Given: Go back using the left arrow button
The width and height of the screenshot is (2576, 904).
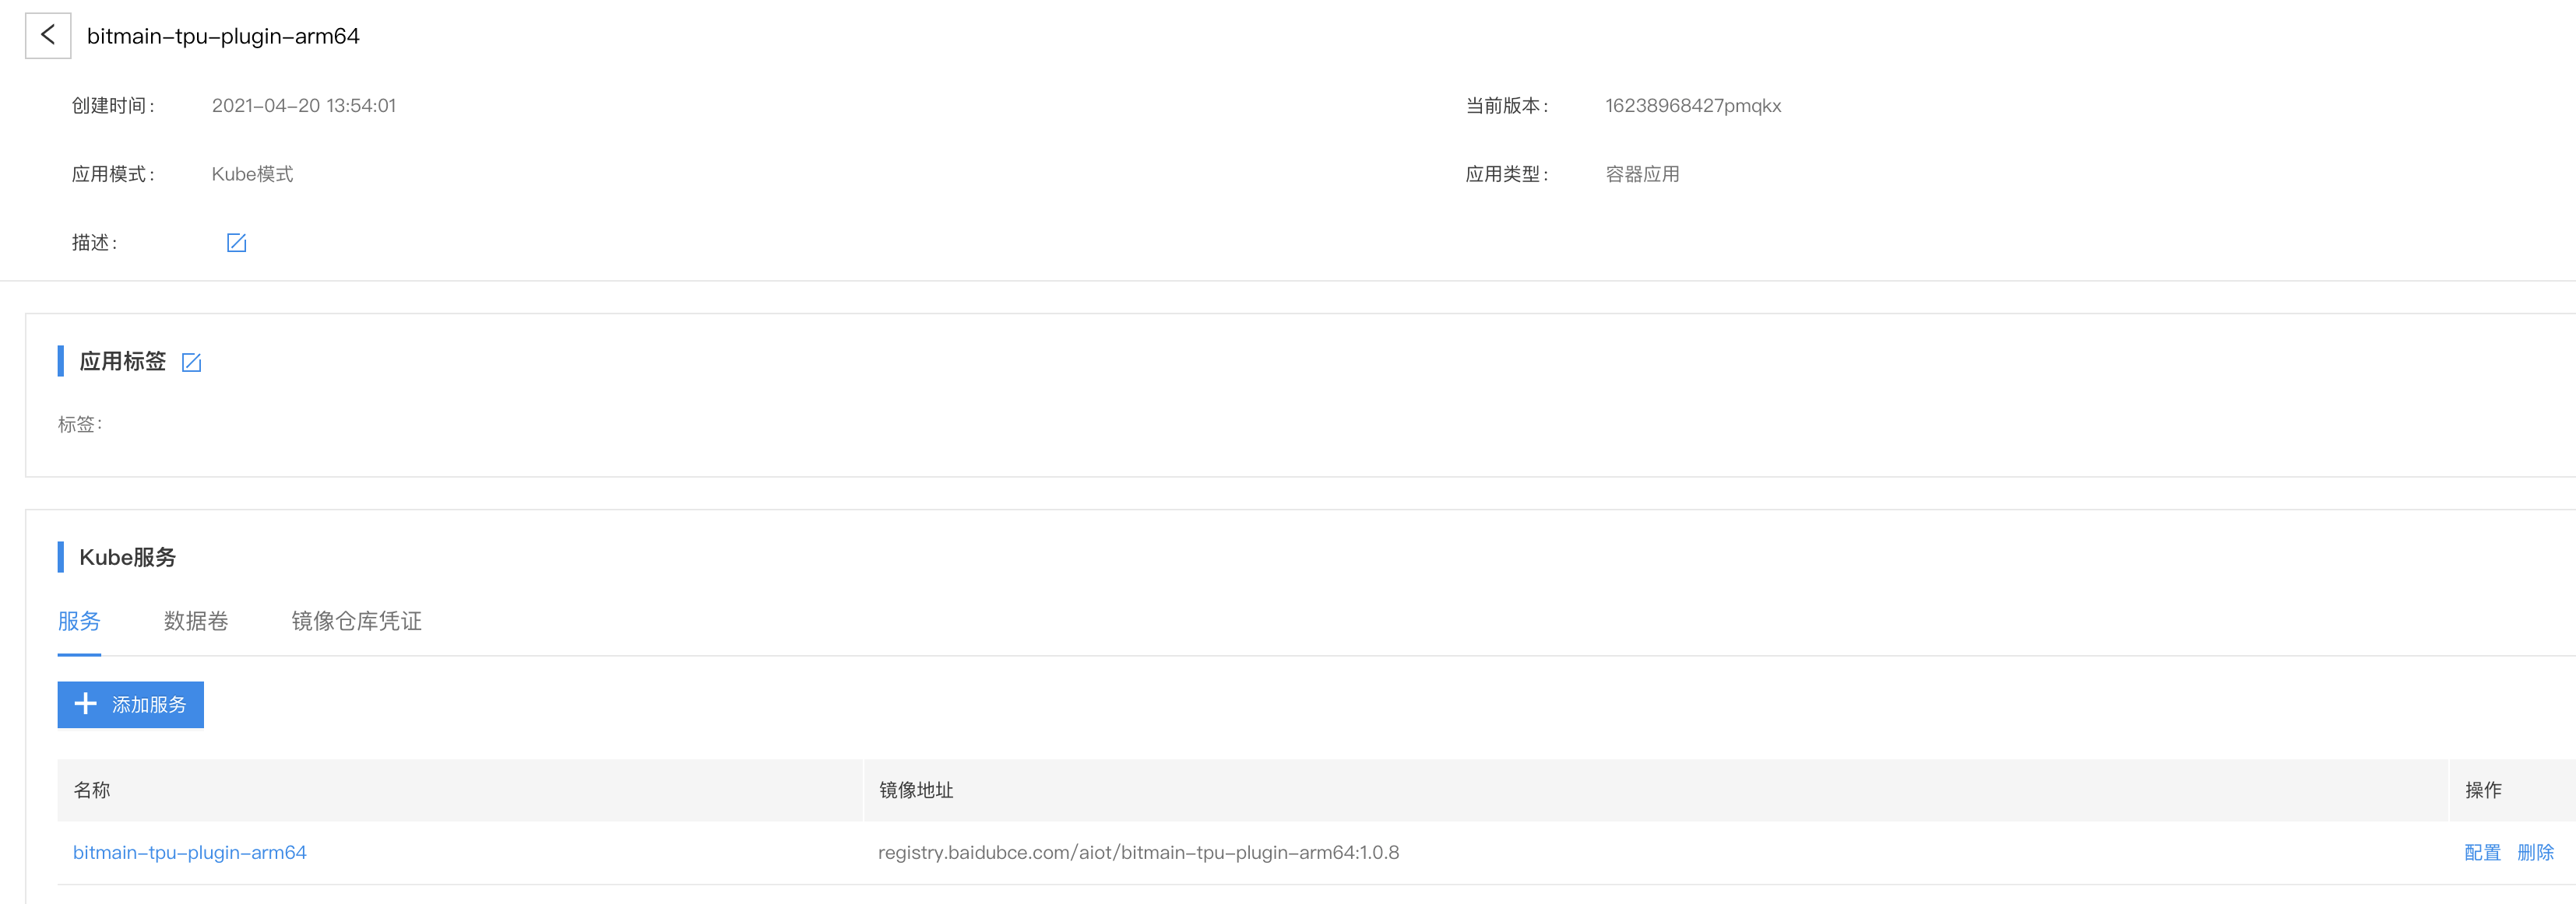Looking at the screenshot, I should pyautogui.click(x=48, y=36).
